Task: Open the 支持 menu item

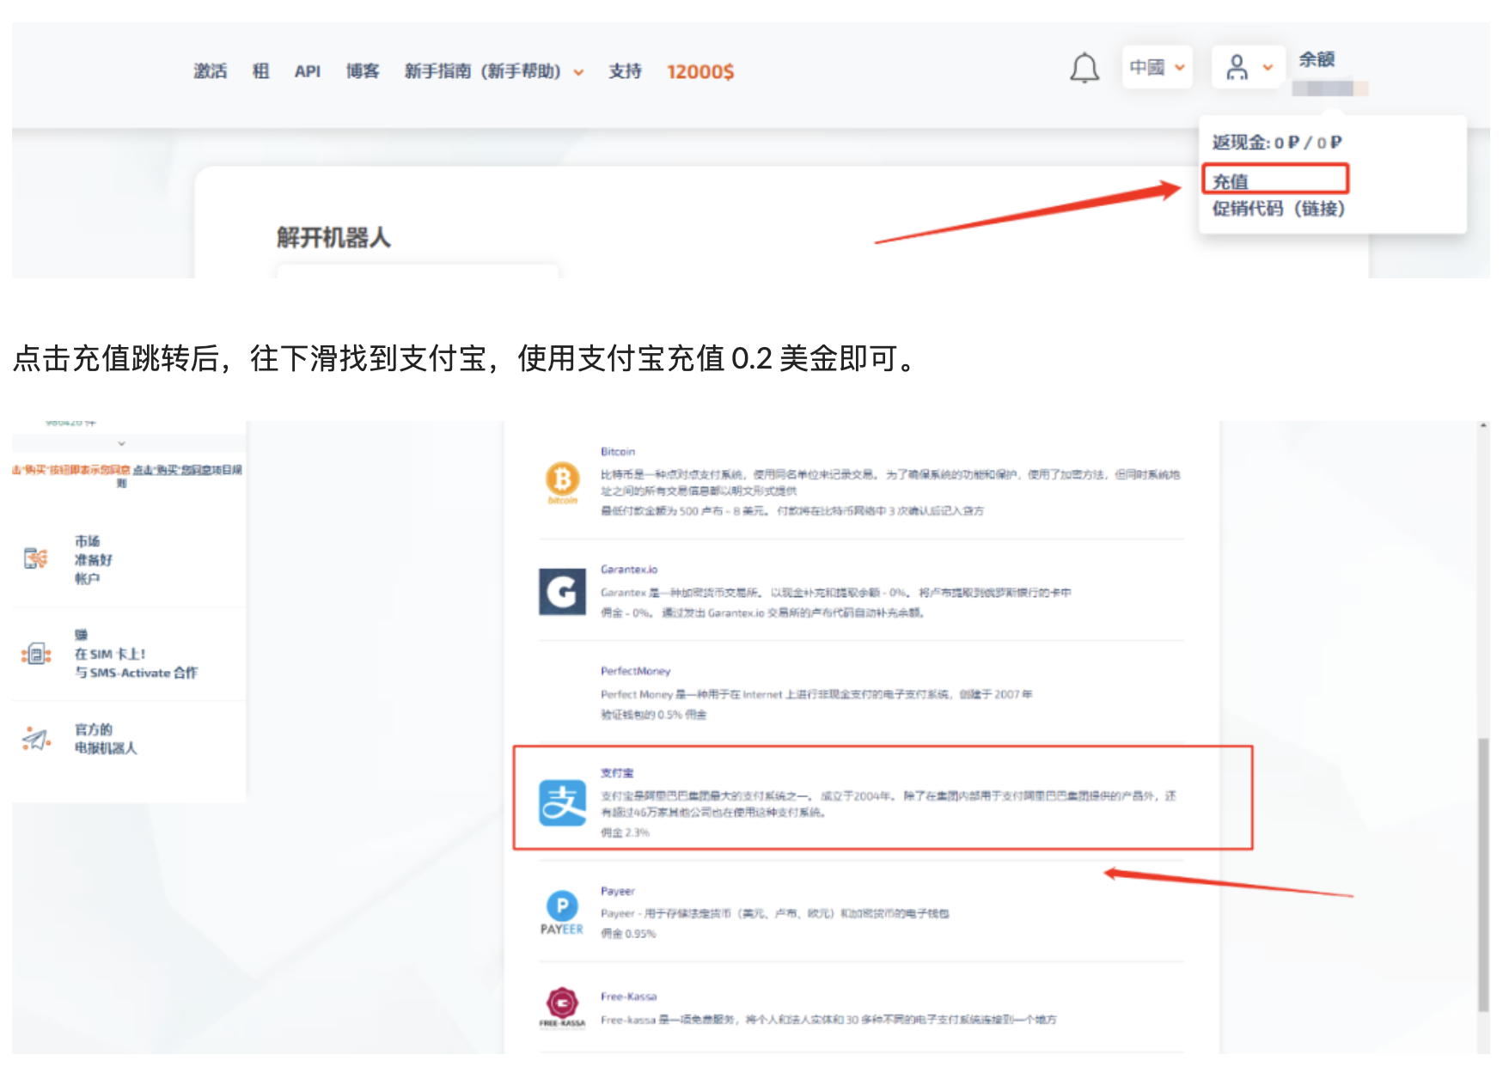Action: pos(625,71)
